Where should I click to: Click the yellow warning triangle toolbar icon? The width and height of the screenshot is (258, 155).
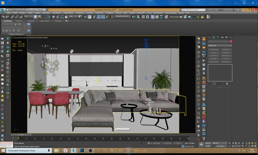pos(202,17)
